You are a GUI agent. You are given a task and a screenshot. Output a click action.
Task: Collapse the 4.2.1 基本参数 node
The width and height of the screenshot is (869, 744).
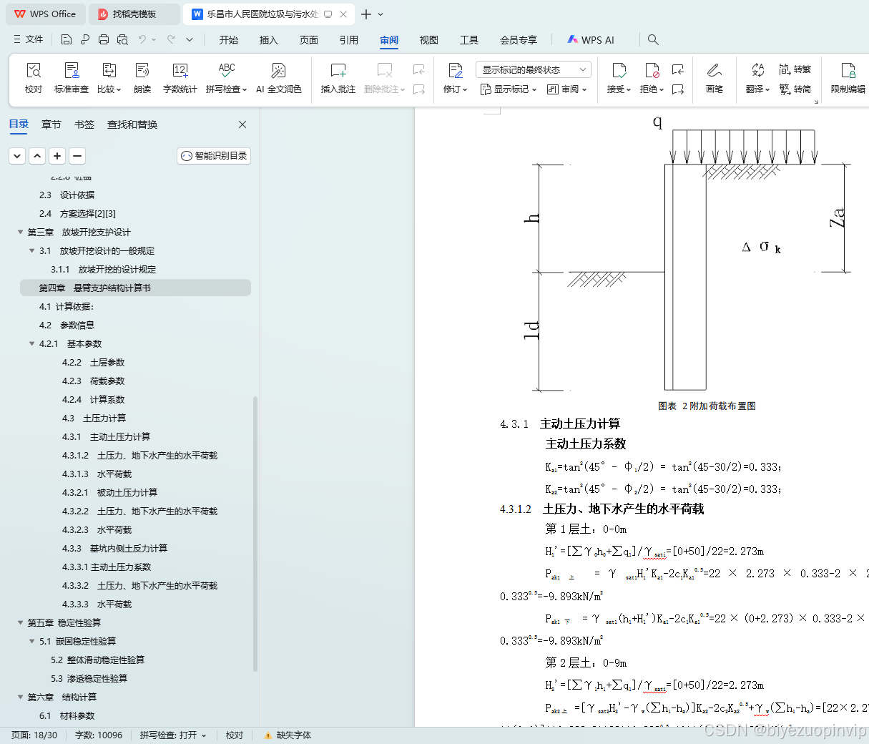[x=32, y=343]
